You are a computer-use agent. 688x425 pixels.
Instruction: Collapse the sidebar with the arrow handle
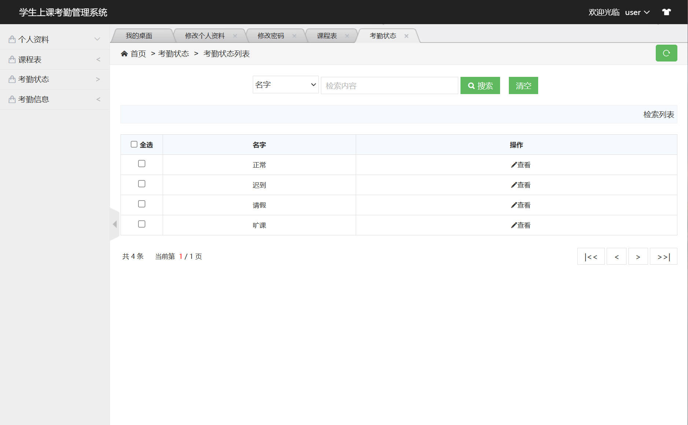[x=115, y=224]
